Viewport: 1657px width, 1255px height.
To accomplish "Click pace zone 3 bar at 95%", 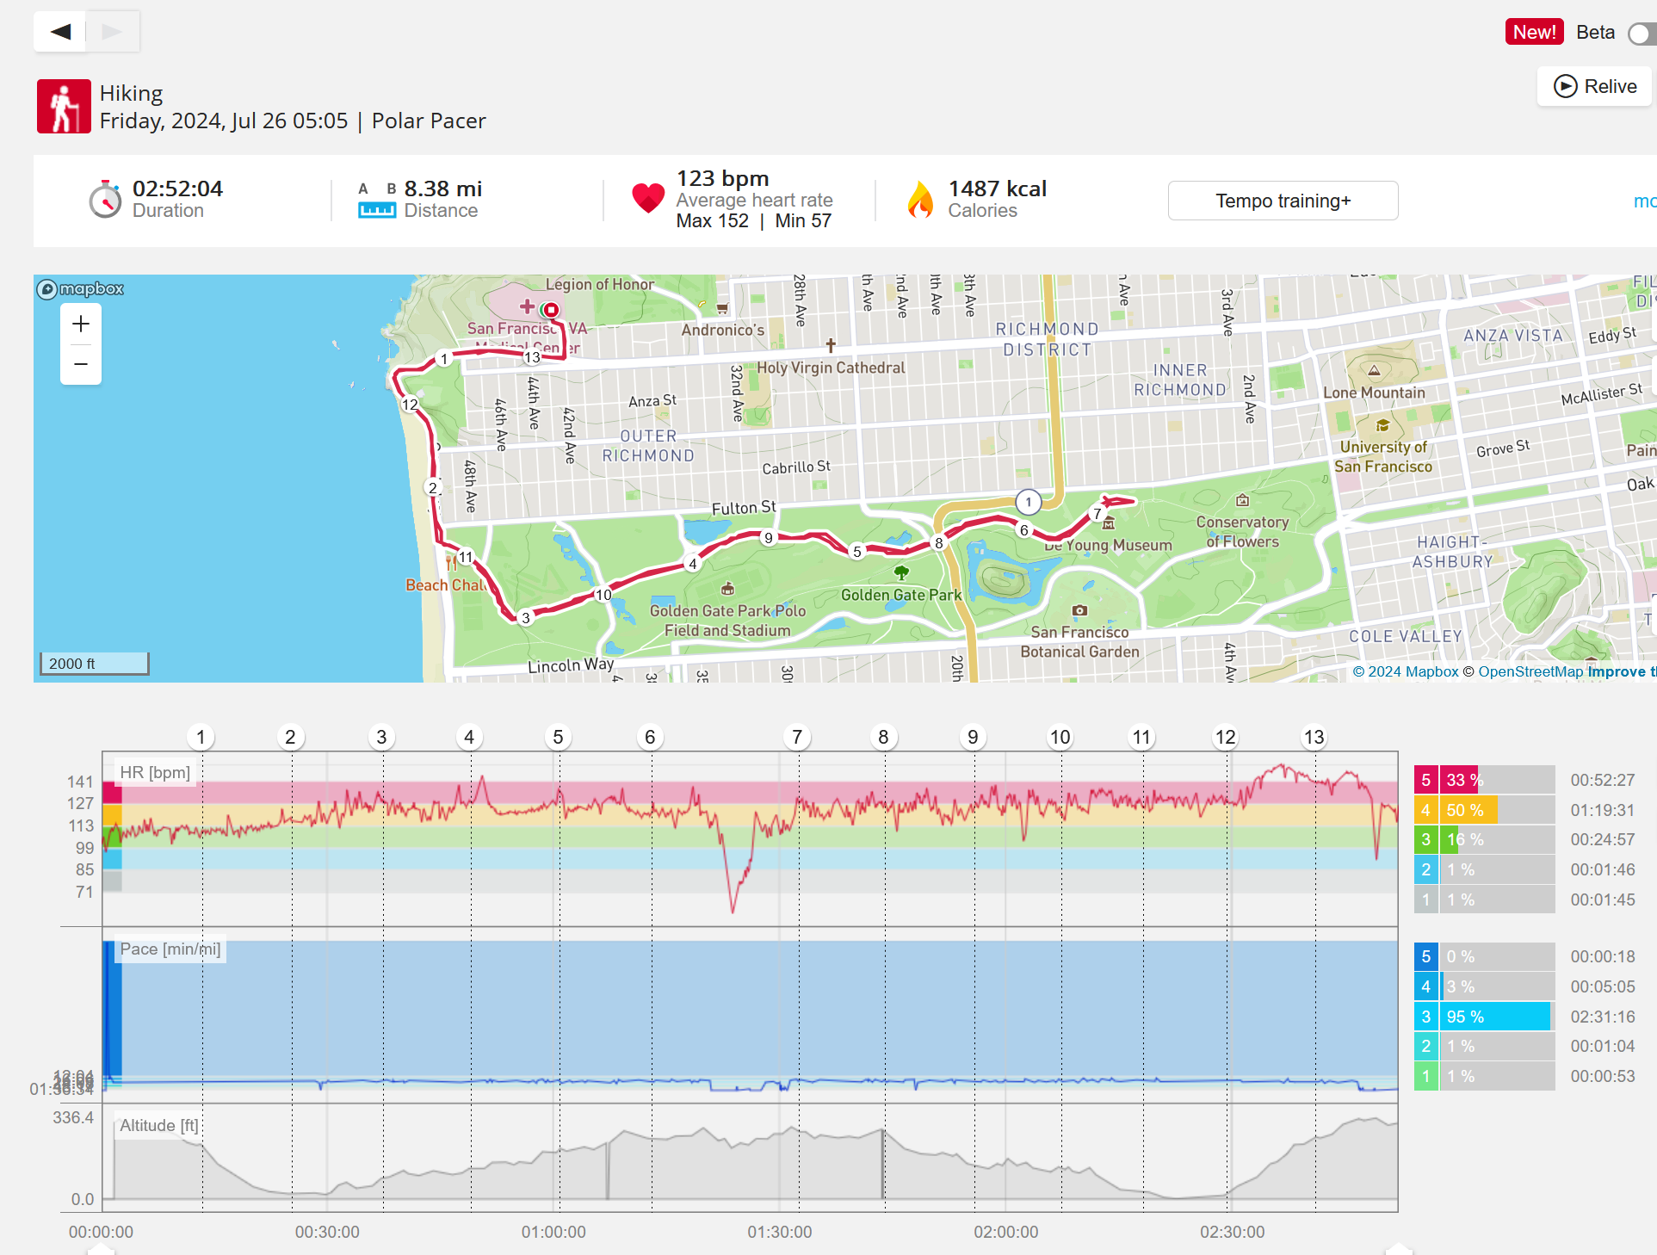I will click(1496, 1017).
